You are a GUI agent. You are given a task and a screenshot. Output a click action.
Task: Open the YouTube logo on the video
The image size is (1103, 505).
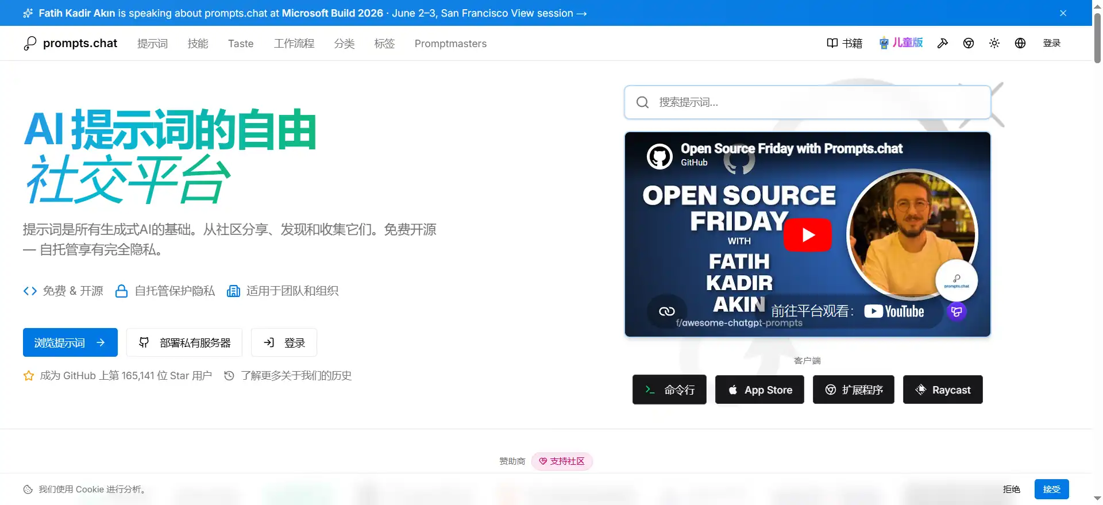[x=894, y=311]
